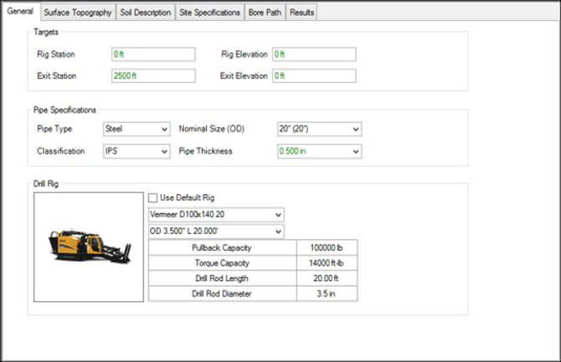Image resolution: width=561 pixels, height=362 pixels.
Task: Select the Torque Capacity value cell
Action: click(x=327, y=263)
